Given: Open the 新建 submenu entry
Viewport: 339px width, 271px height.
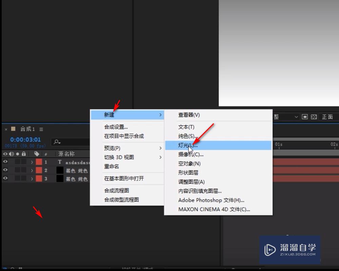Looking at the screenshot, I should pyautogui.click(x=127, y=115).
